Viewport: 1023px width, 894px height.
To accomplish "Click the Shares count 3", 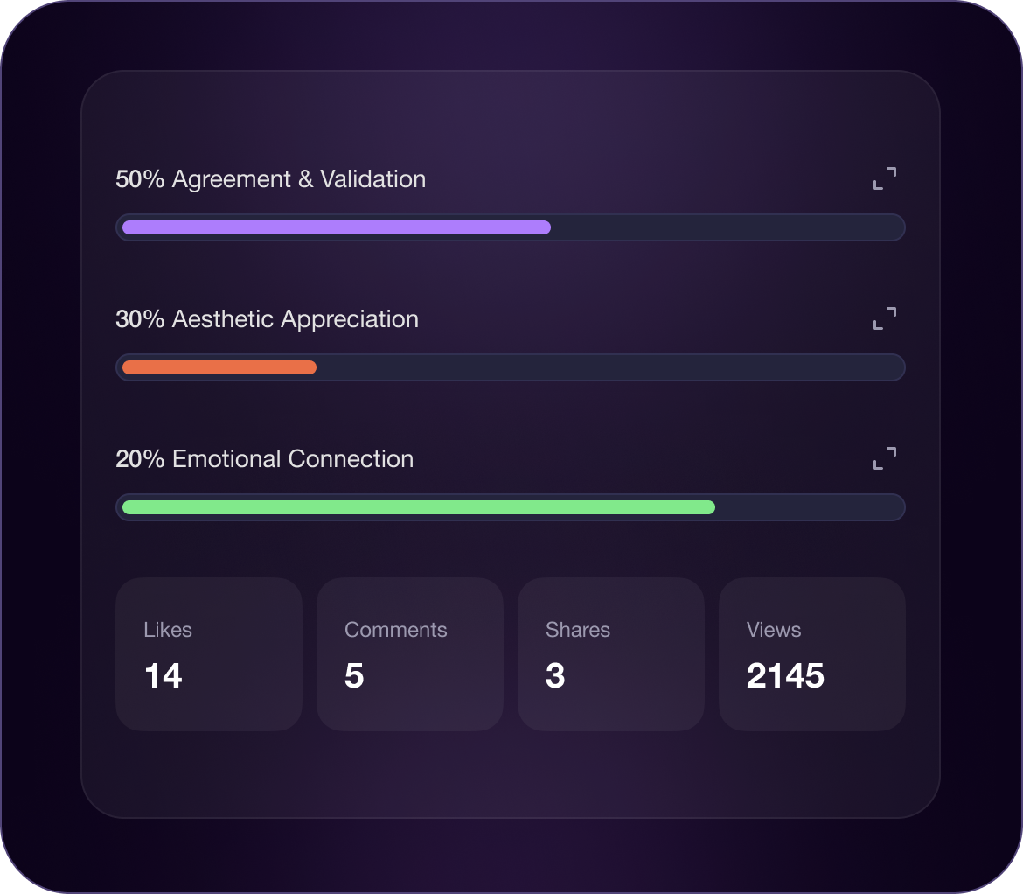I will 555,675.
